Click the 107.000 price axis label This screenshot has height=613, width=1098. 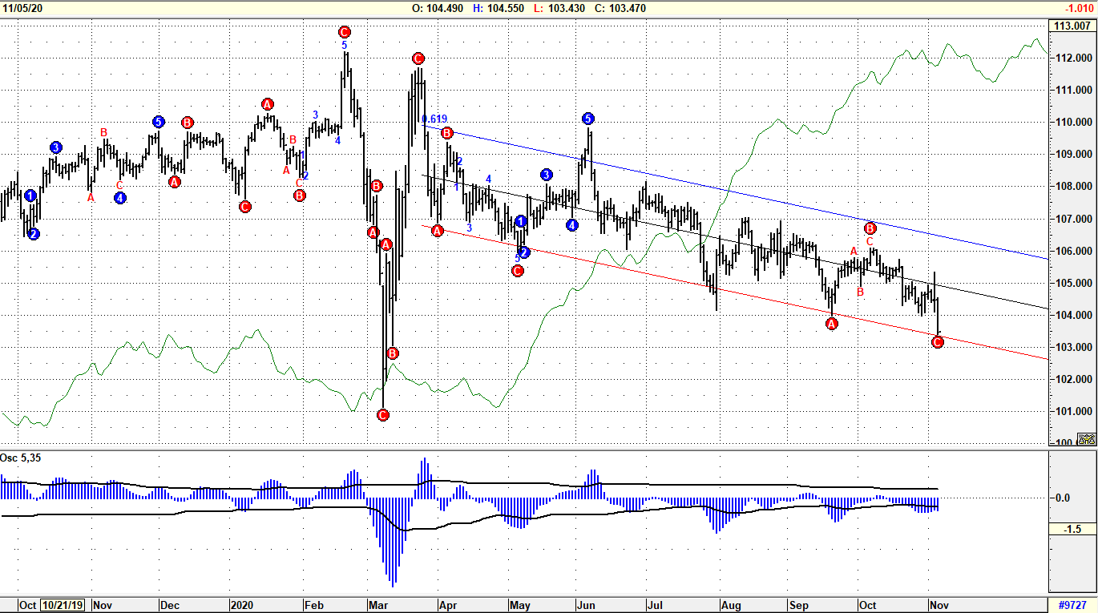point(1074,219)
